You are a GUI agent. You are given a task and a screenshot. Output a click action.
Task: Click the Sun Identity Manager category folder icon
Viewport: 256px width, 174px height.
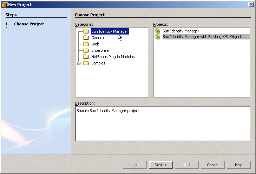tap(86, 31)
